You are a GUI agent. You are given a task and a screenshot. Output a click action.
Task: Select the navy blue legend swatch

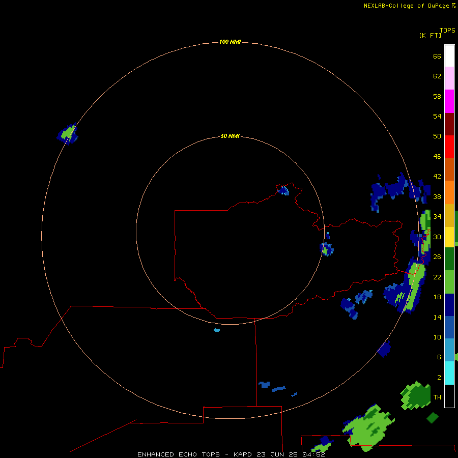[x=449, y=305]
